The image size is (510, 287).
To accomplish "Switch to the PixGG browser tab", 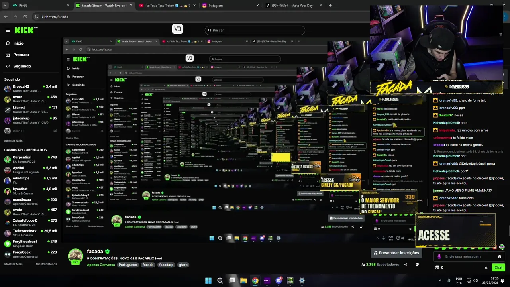I will click(x=40, y=6).
